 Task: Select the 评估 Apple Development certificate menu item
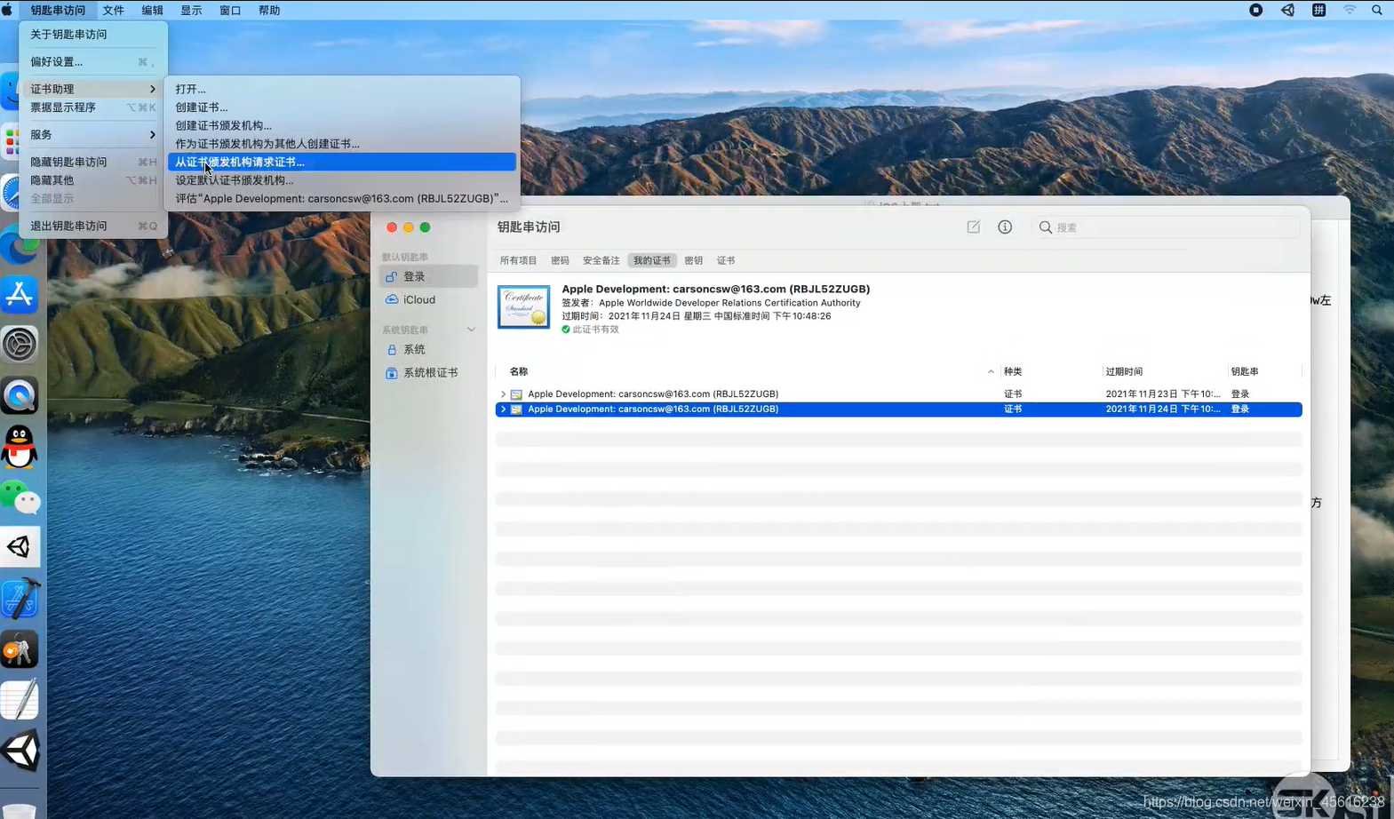(x=341, y=198)
